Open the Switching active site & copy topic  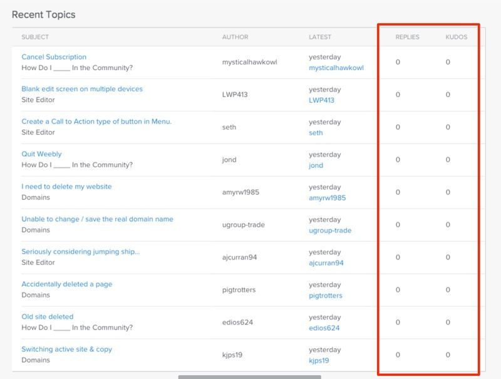pos(67,349)
